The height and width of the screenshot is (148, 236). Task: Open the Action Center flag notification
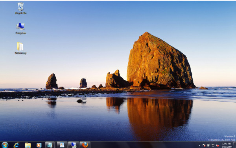(204, 145)
